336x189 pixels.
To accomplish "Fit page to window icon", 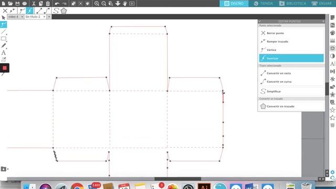I will pos(132,4).
